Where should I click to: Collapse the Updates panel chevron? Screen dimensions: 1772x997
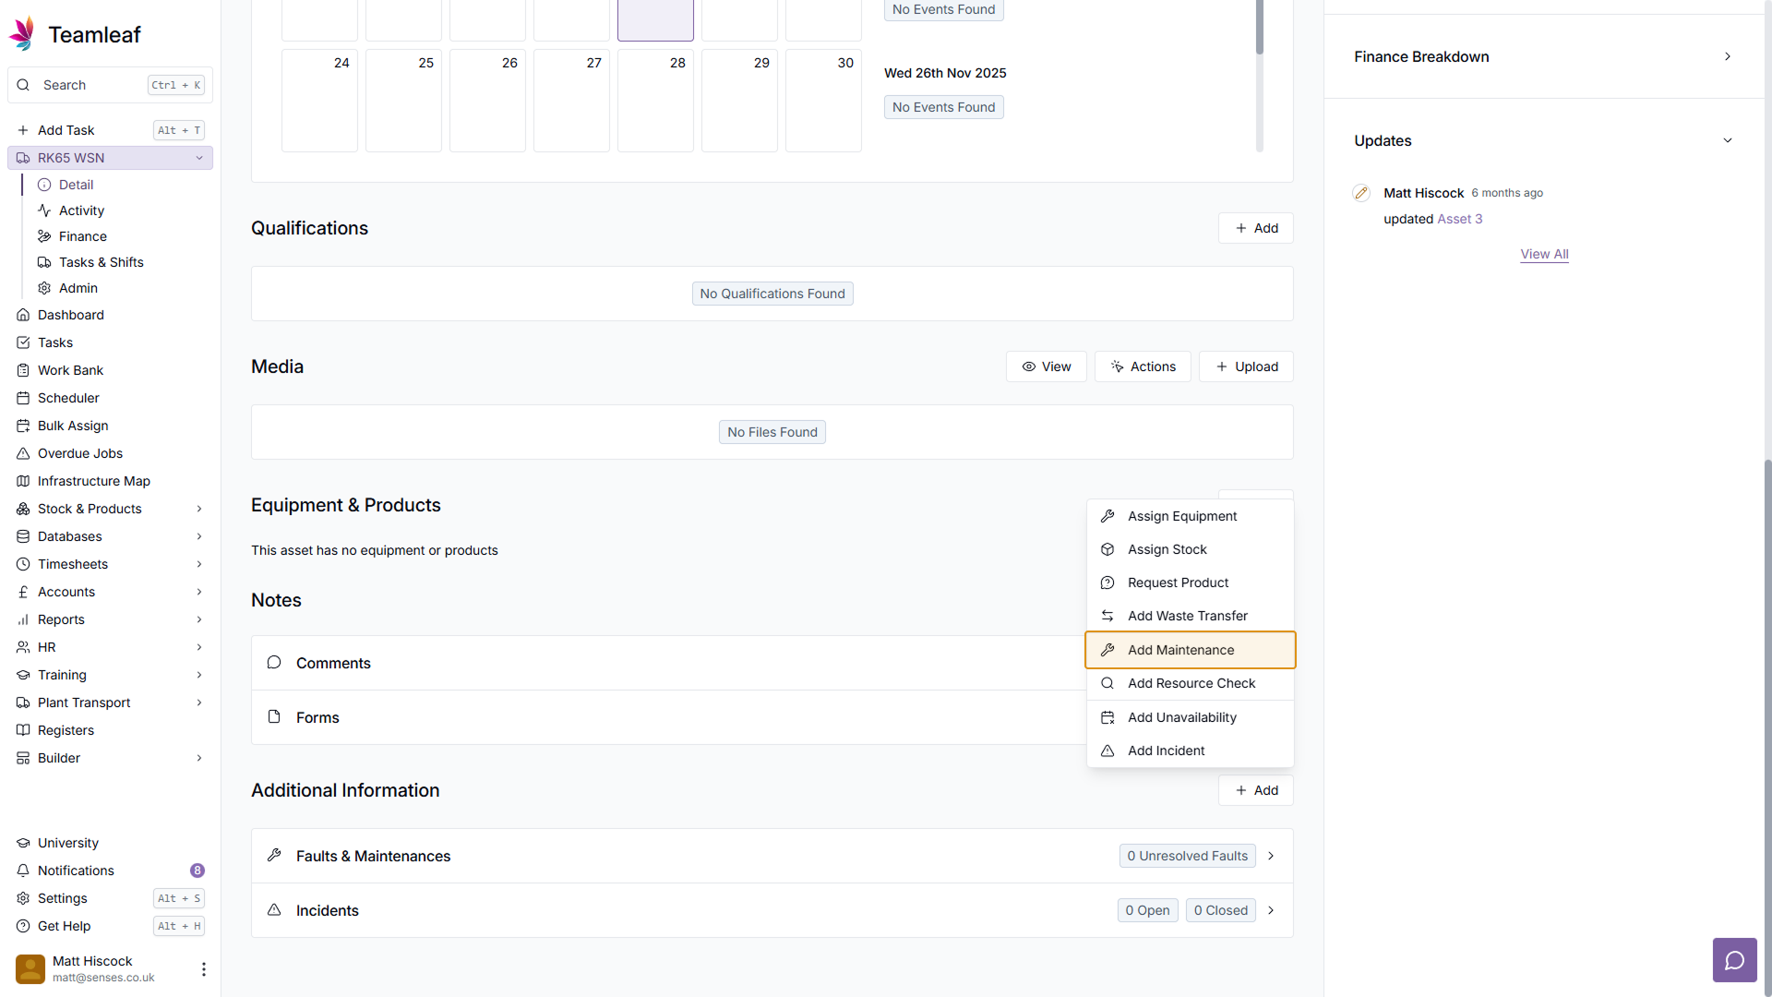click(x=1727, y=140)
